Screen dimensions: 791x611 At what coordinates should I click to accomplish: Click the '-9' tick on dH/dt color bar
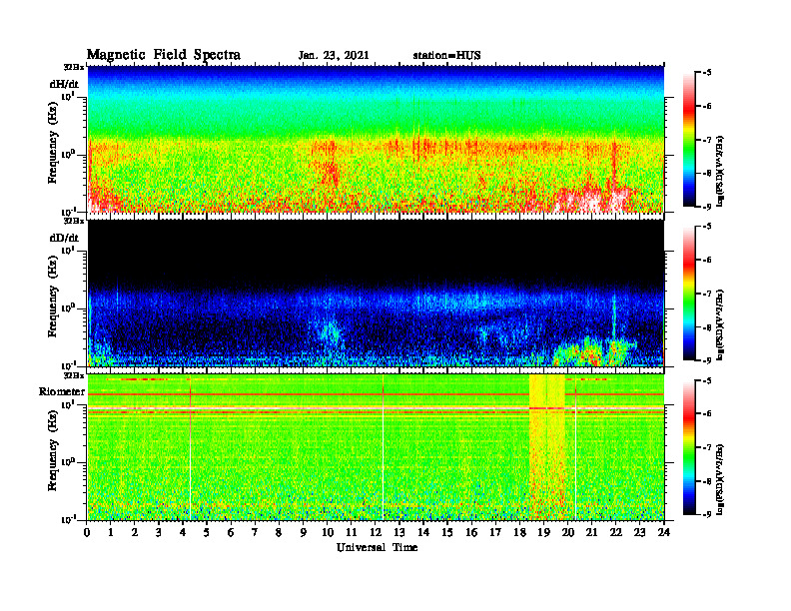[707, 207]
